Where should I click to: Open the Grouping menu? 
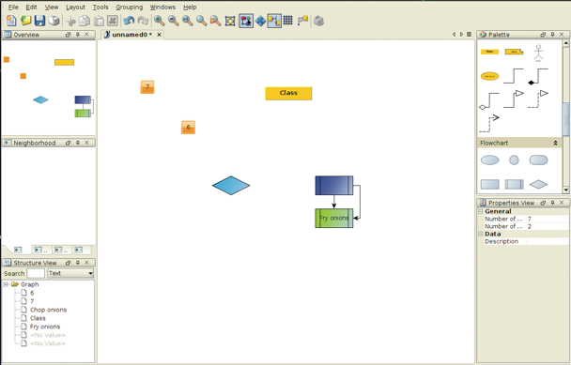(x=130, y=7)
